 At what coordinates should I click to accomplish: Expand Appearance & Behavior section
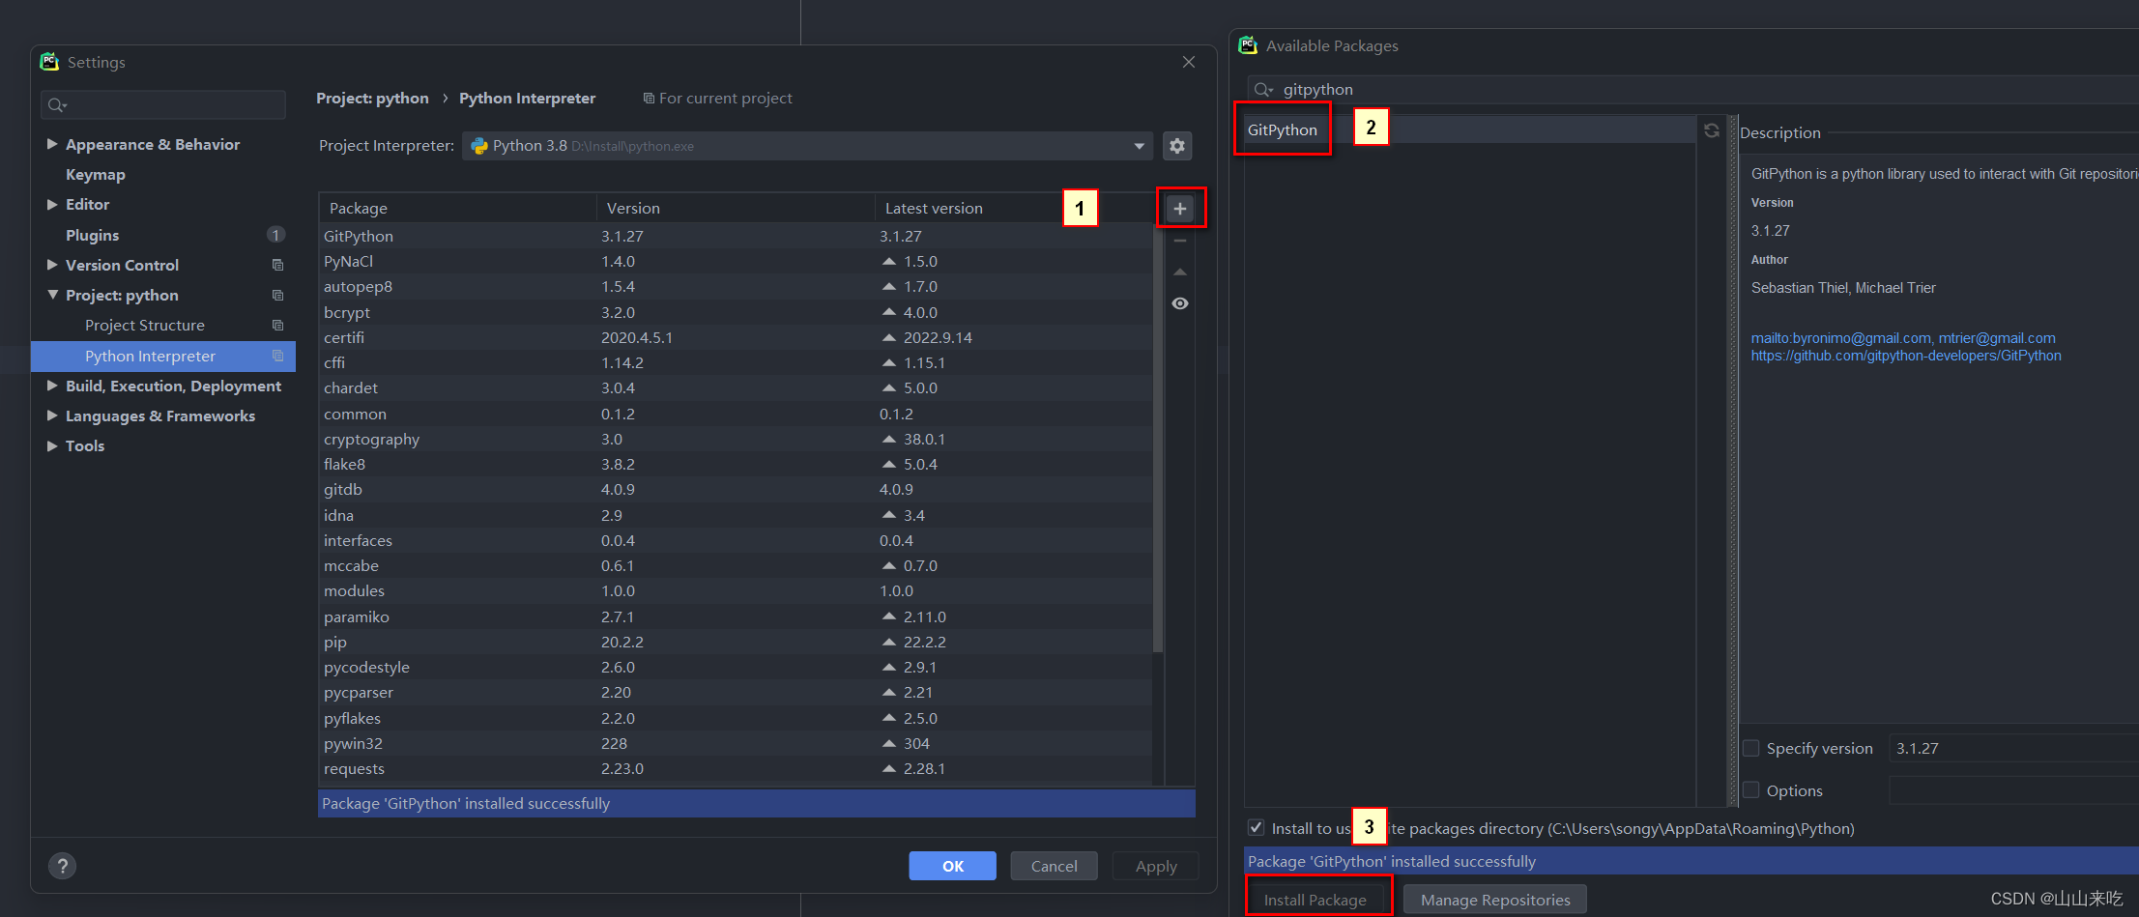pyautogui.click(x=52, y=144)
